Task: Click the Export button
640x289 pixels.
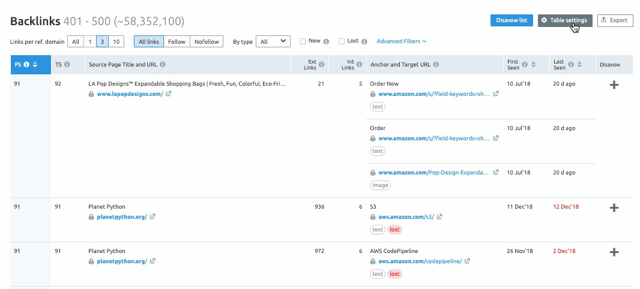Action: 615,20
